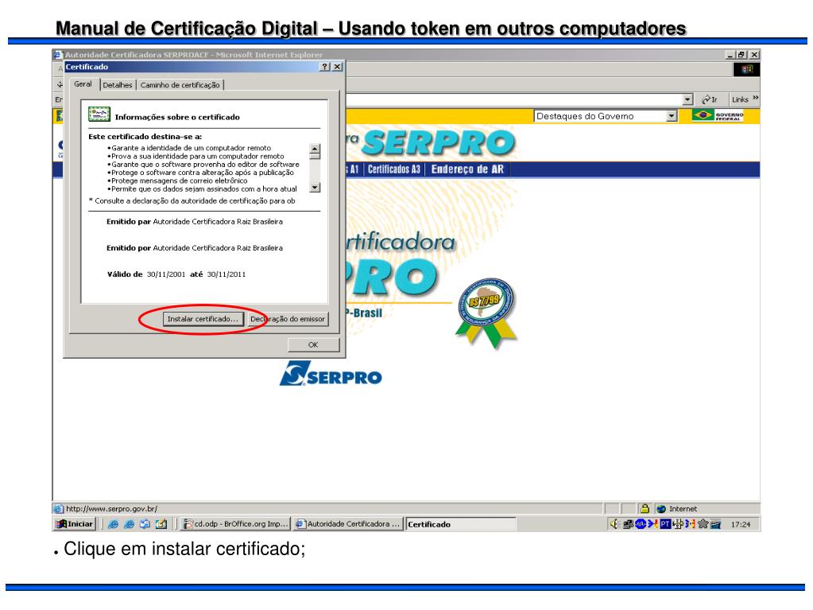Click the help question mark in Certificado dialog
Screen dimensions: 813x610
(324, 66)
